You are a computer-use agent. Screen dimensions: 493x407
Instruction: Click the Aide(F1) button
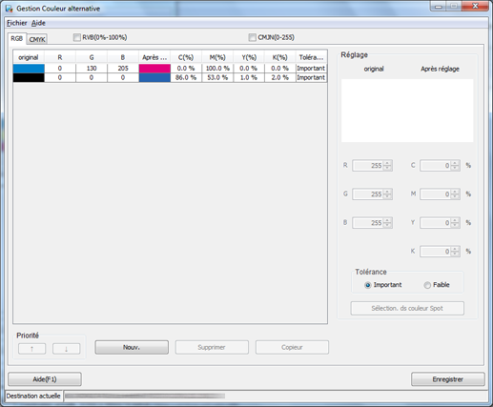45,379
